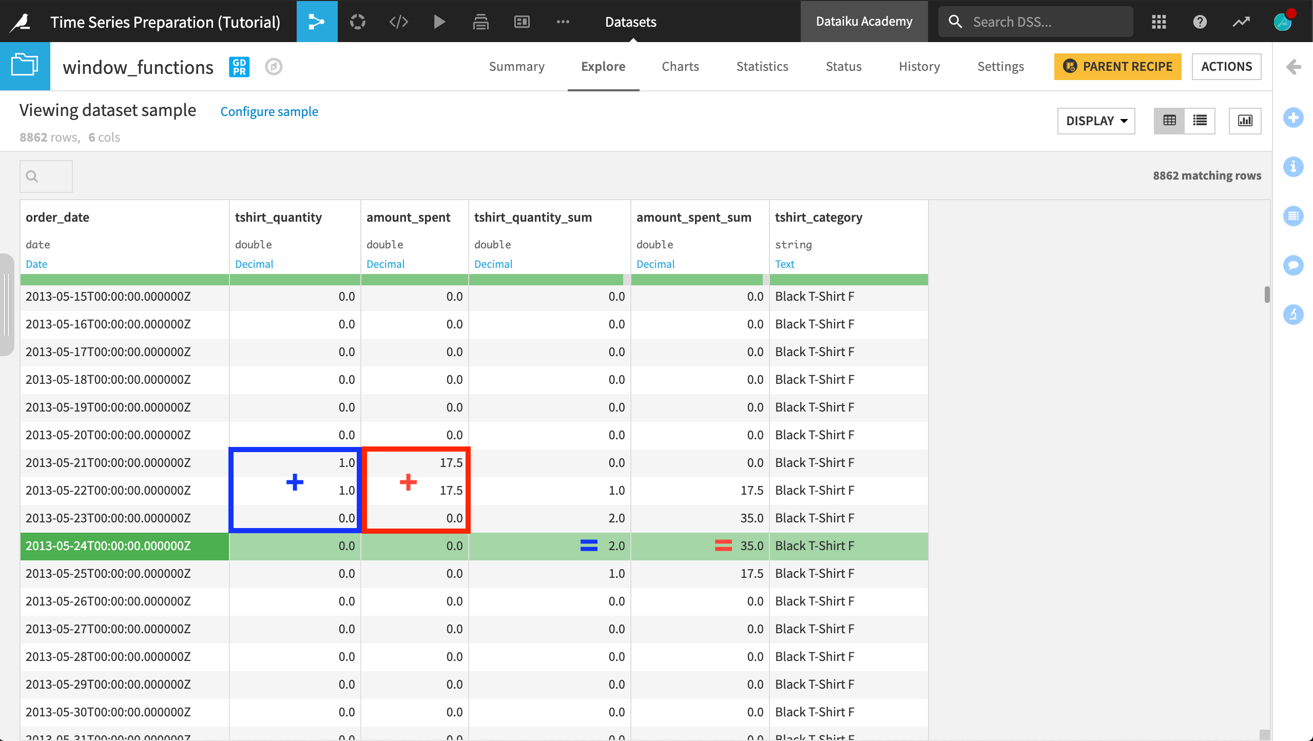The image size is (1313, 741).
Task: Click the 35.0 amount_spent_sum cell for 2013-05-23
Action: (700, 518)
